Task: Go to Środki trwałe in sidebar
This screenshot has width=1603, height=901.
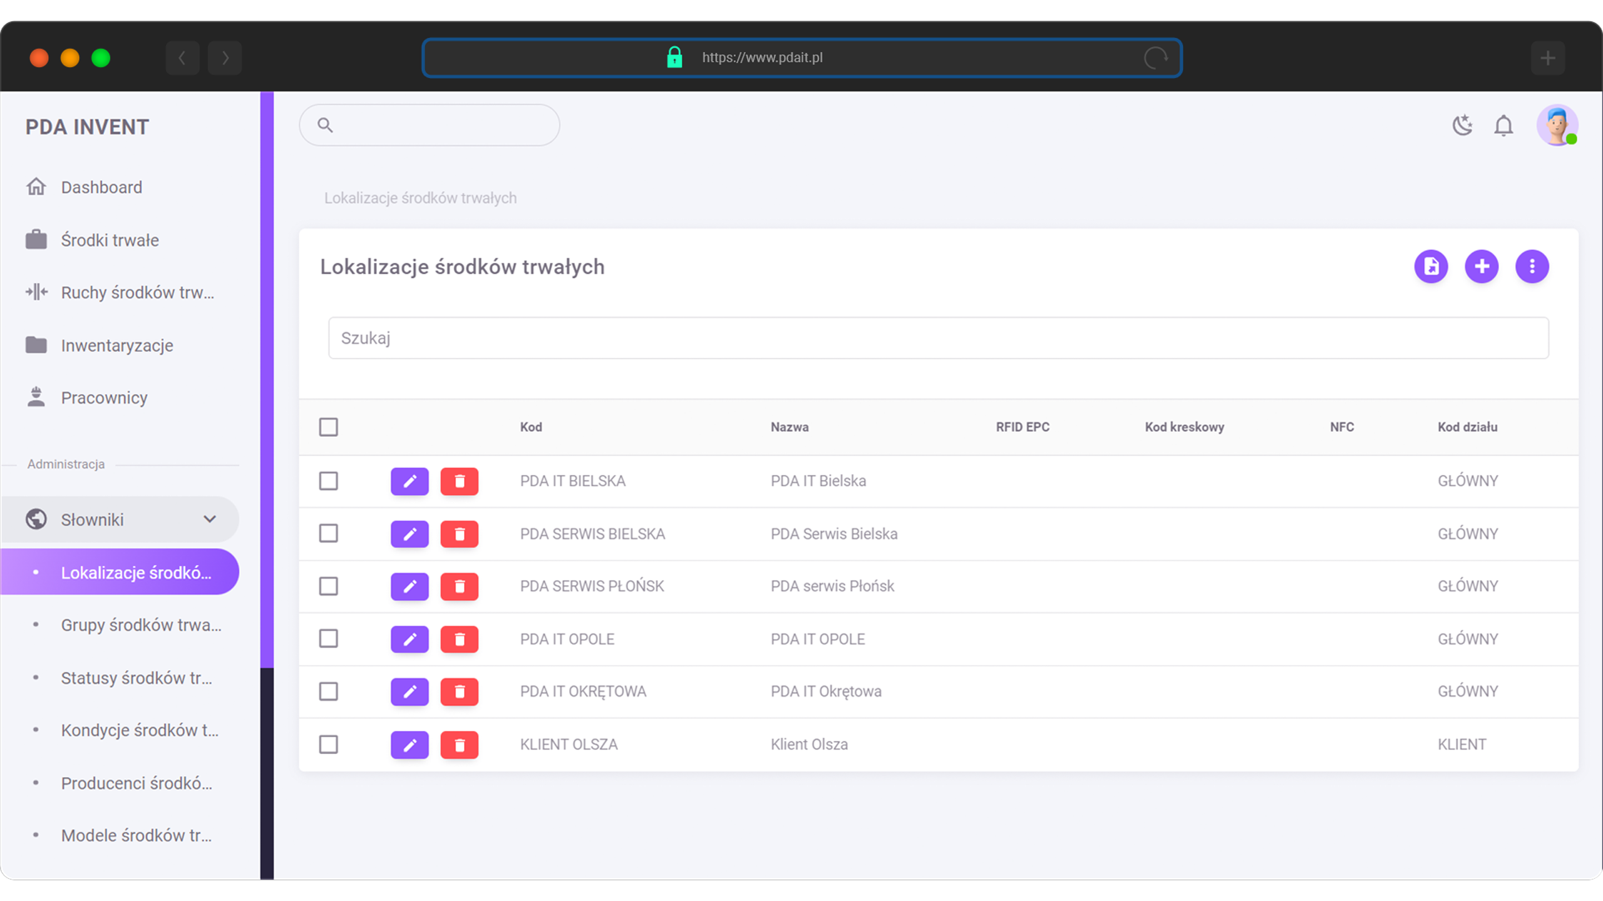Action: coord(110,240)
